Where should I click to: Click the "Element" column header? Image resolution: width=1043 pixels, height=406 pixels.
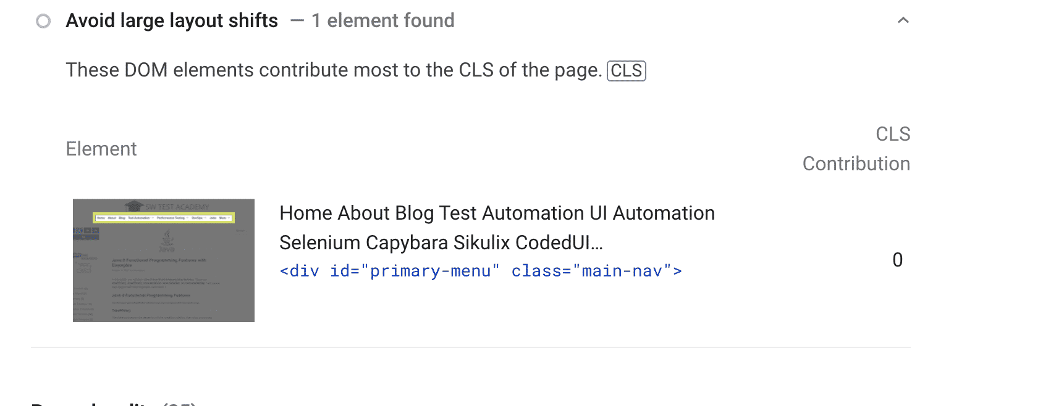click(x=101, y=149)
